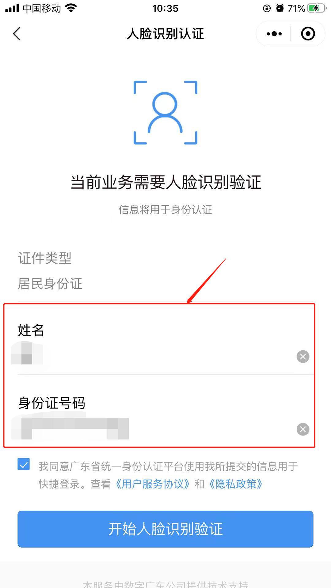Open the 《隐私政策》 link

[x=236, y=484]
